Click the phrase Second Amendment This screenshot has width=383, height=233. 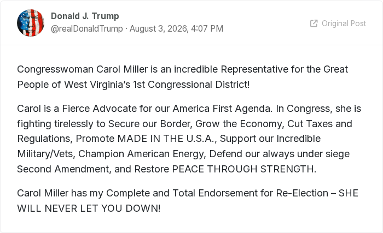point(63,169)
